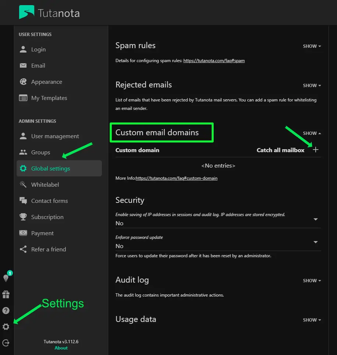Screen dimensions: 337x355
Task: Open Login settings person icon
Action: click(23, 49)
